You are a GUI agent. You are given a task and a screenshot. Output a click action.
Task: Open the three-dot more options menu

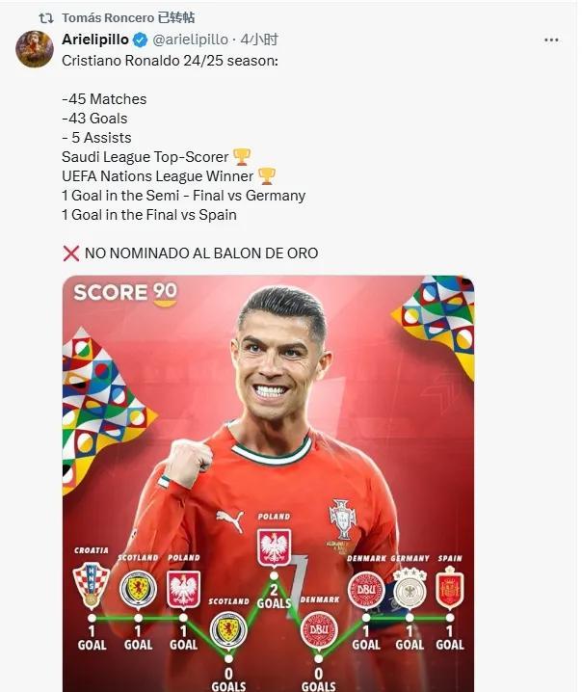tap(551, 40)
